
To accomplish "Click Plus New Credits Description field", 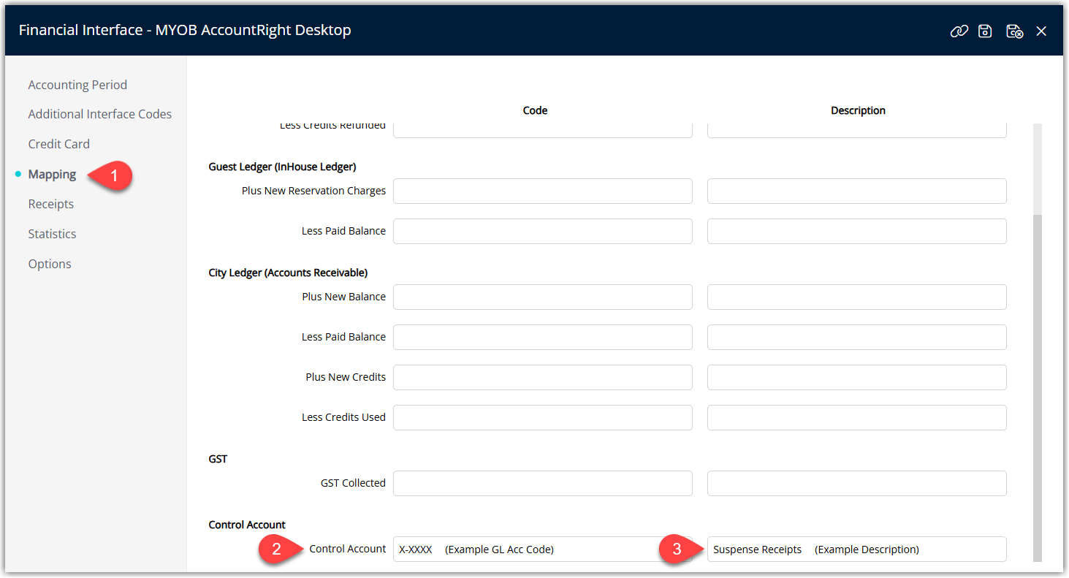I will pos(857,377).
